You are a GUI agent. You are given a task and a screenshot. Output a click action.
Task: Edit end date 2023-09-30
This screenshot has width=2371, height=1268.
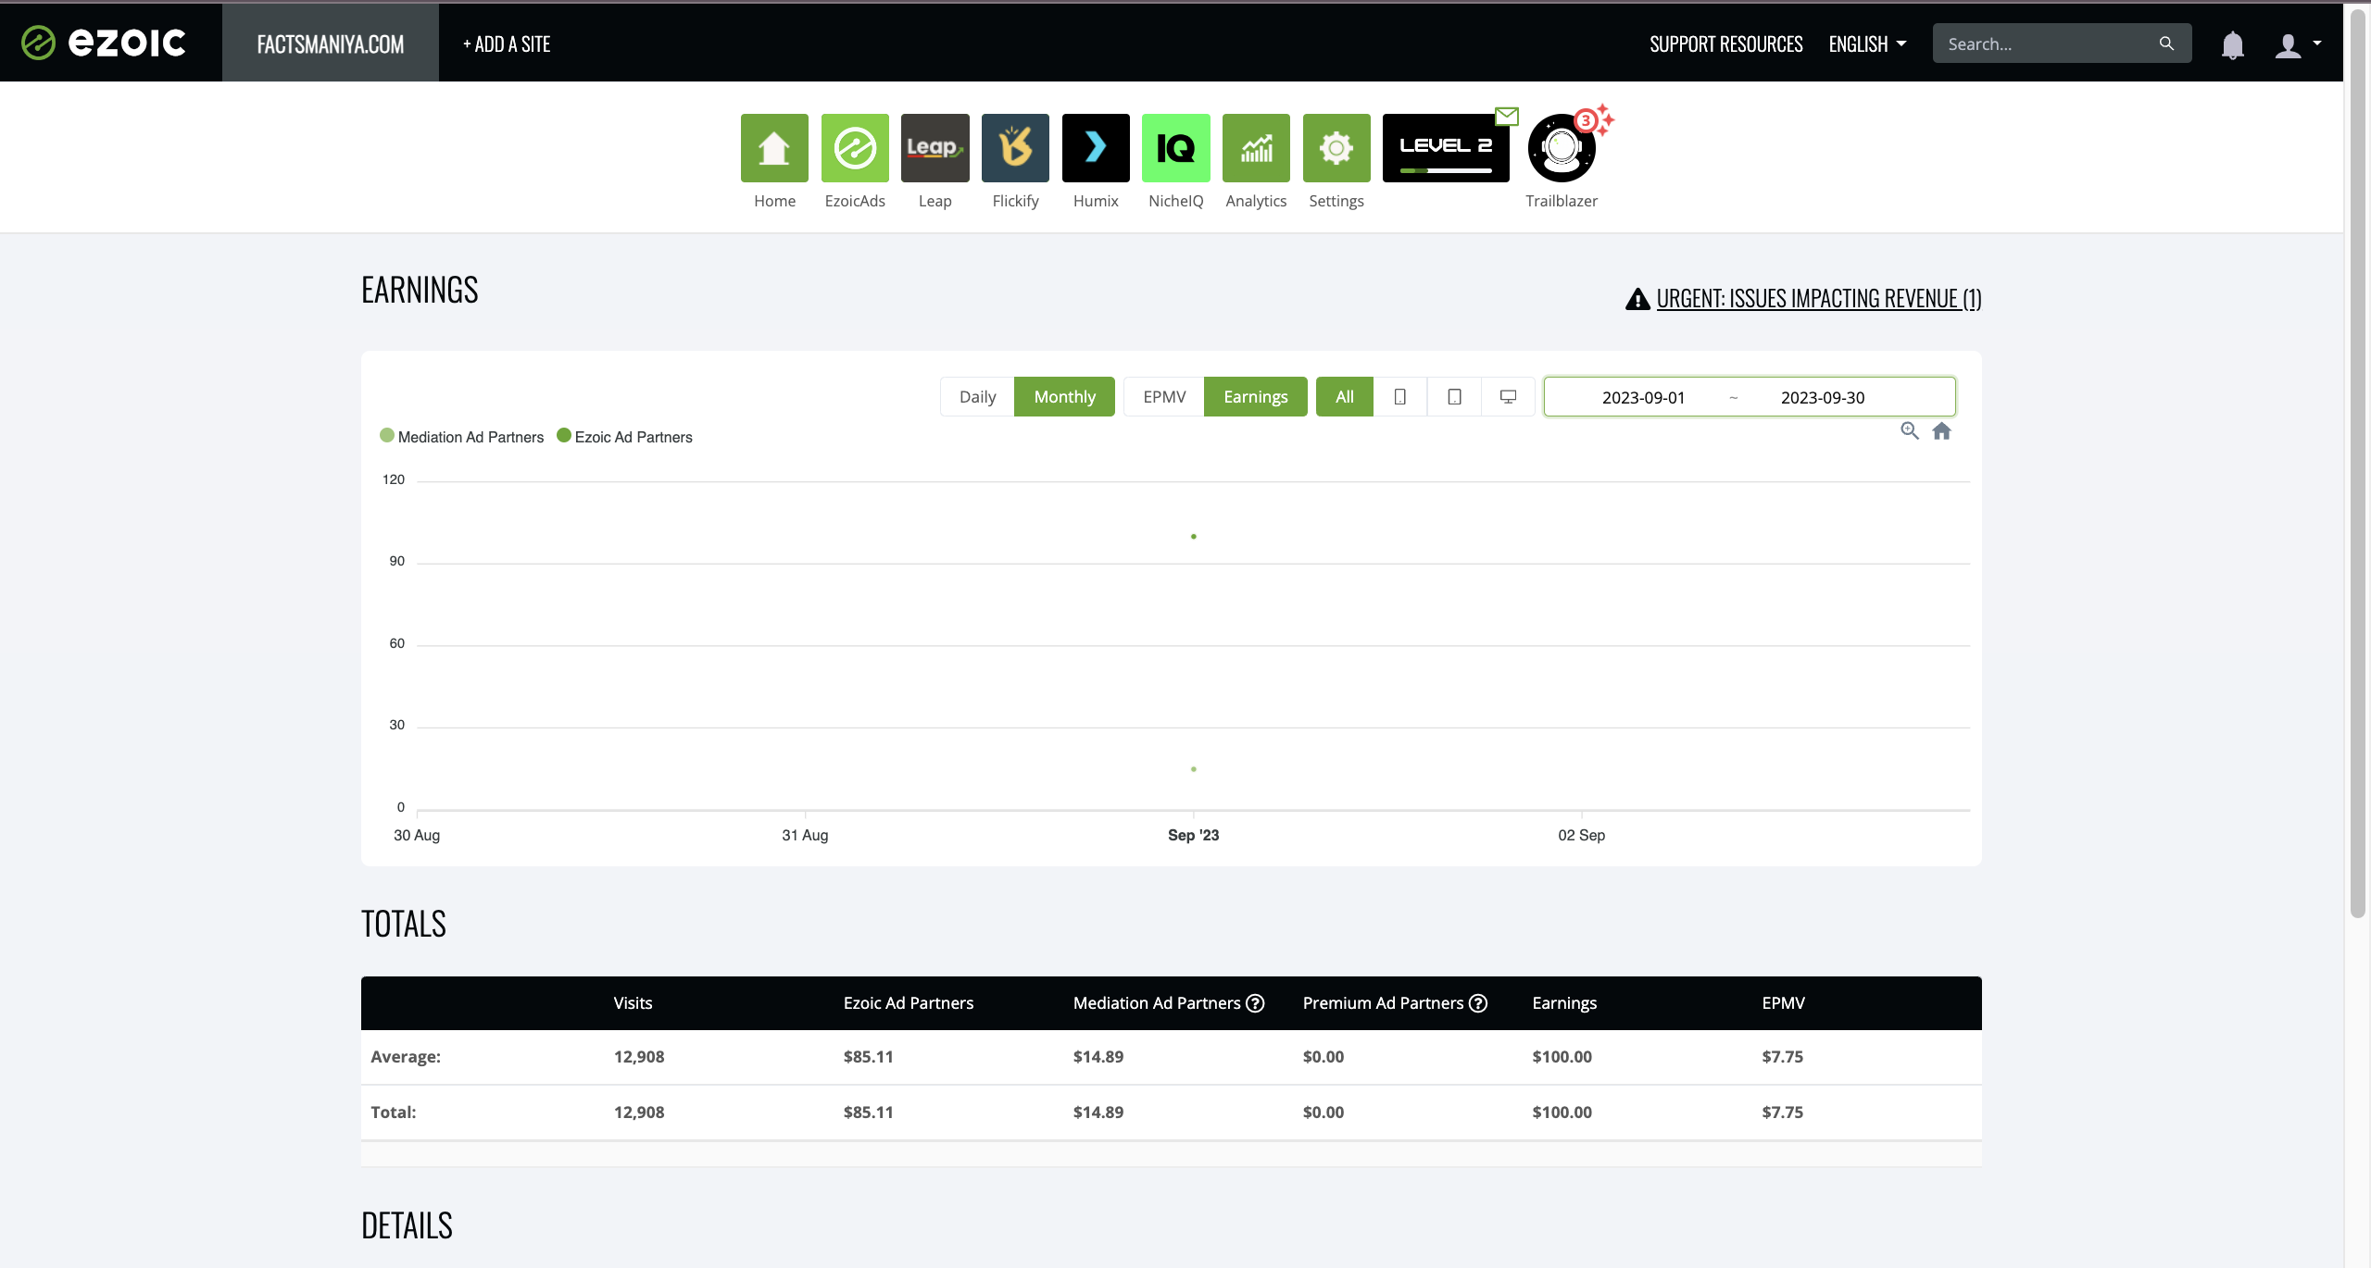click(x=1823, y=397)
